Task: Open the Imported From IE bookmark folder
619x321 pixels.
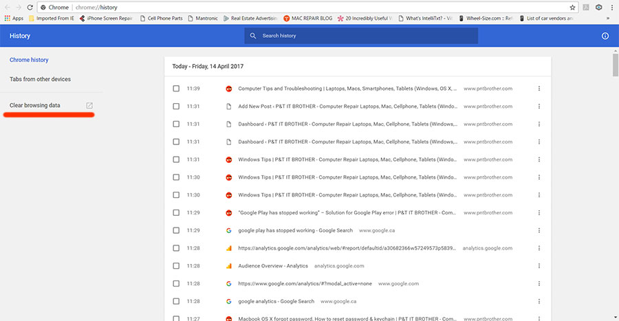Action: [x=52, y=18]
